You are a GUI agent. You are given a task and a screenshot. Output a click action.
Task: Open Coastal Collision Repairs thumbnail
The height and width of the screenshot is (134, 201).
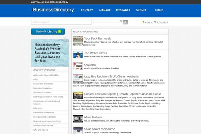click(x=78, y=95)
